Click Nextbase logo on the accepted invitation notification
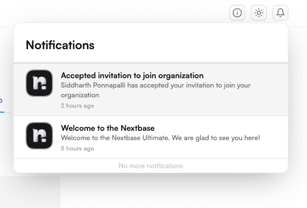 39,83
